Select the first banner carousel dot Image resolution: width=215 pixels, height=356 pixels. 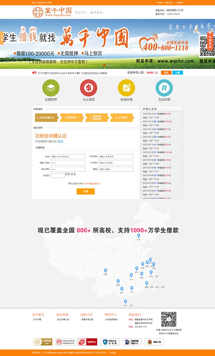[104, 65]
